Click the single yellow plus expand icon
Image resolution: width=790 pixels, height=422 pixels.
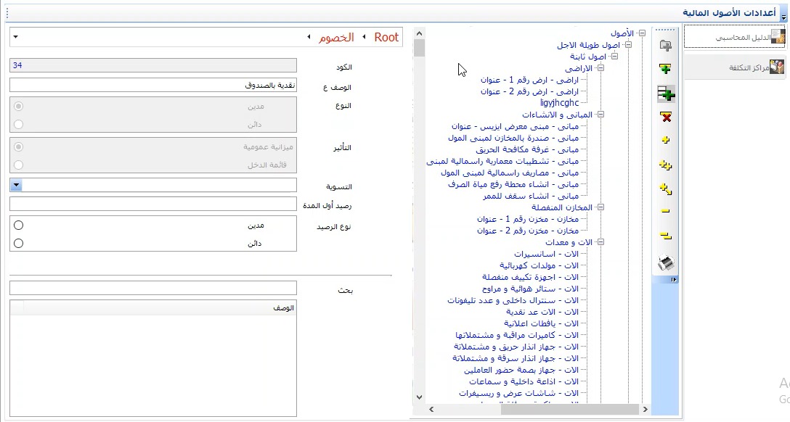pyautogui.click(x=666, y=141)
